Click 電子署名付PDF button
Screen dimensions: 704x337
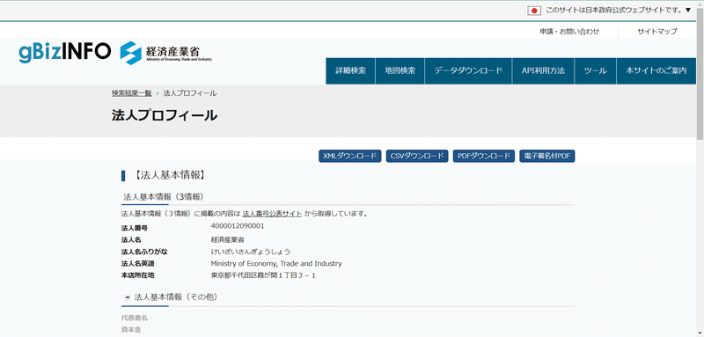547,156
